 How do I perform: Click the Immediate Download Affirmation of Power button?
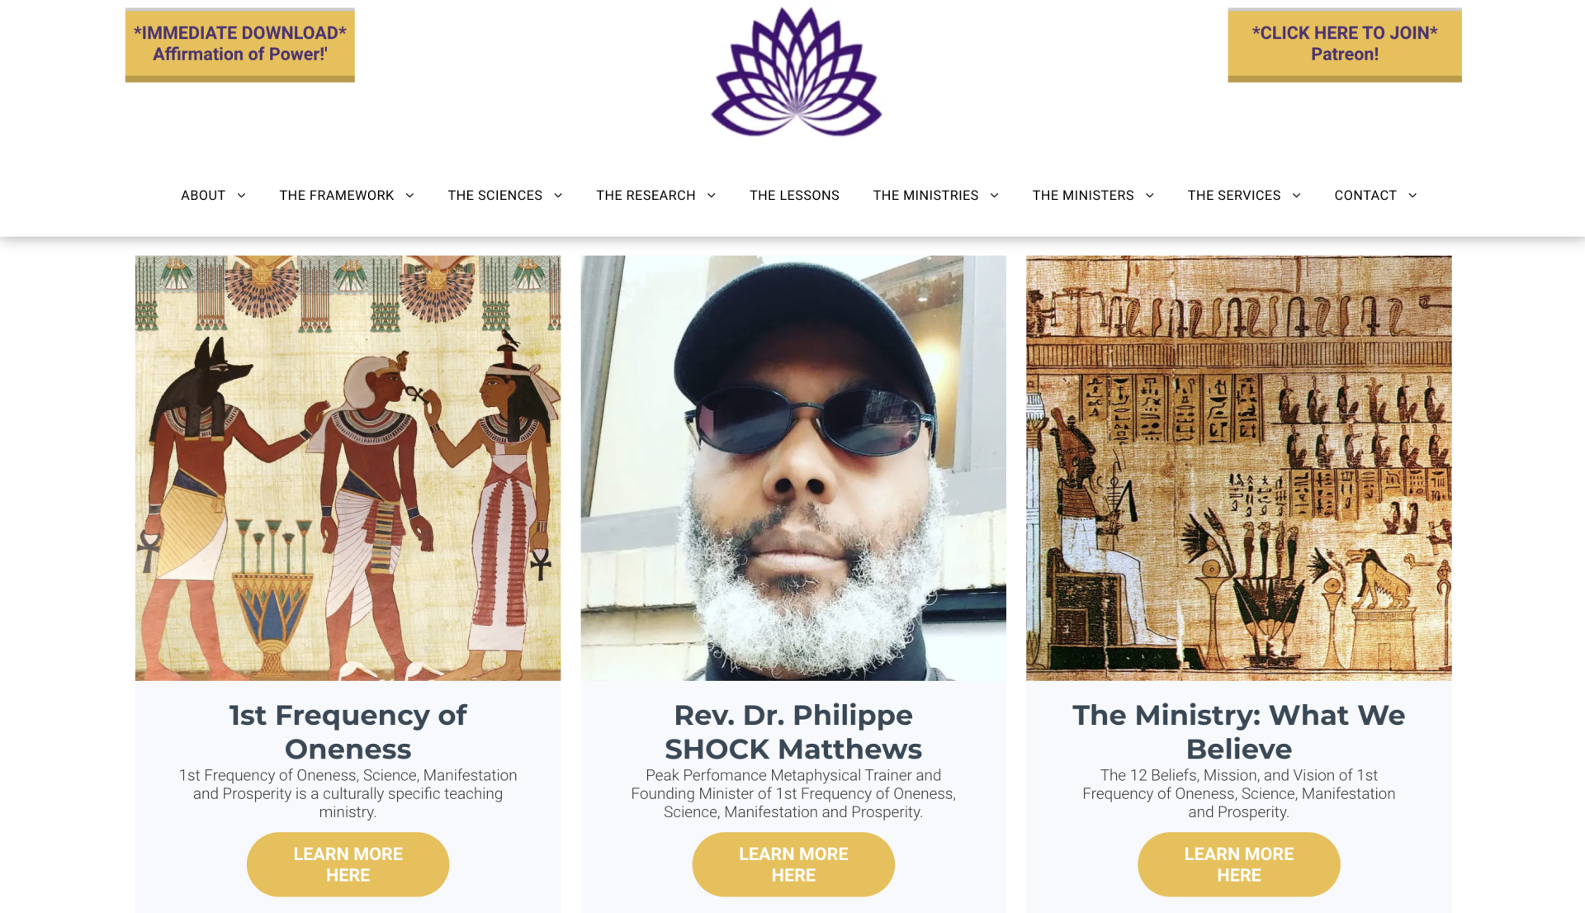[240, 45]
